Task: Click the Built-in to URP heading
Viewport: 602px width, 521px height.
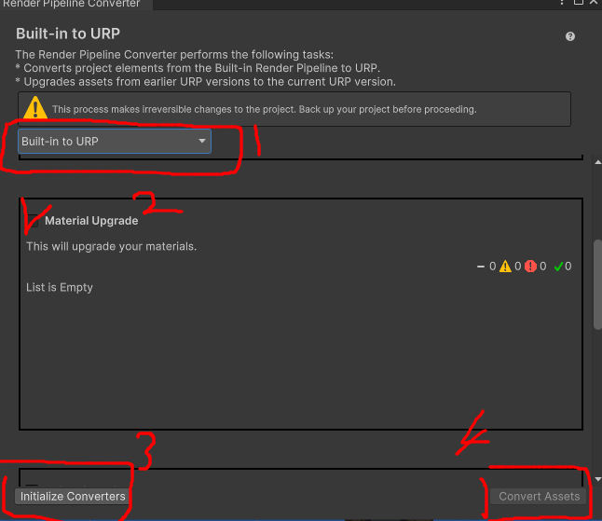Action: point(68,34)
